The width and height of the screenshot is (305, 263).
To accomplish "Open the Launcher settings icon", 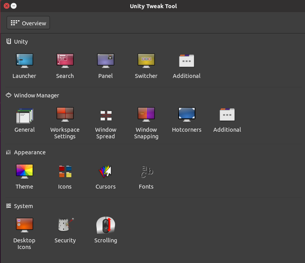I will click(25, 61).
